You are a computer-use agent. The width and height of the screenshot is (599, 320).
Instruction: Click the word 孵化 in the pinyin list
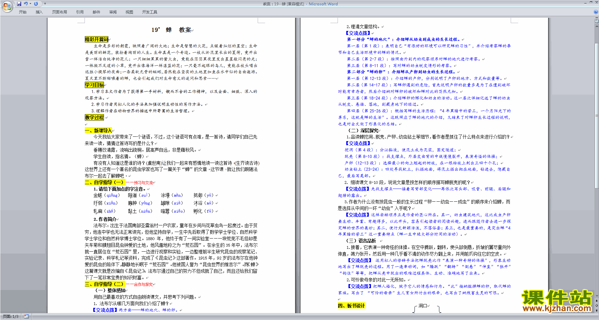click(x=198, y=211)
